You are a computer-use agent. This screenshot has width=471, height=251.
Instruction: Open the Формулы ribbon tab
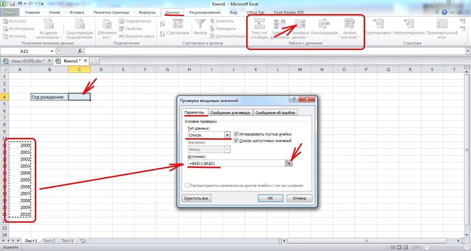(x=147, y=12)
